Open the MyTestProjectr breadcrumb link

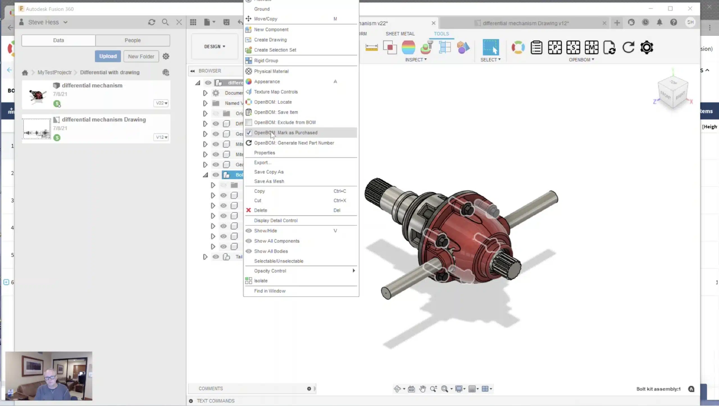(x=54, y=72)
